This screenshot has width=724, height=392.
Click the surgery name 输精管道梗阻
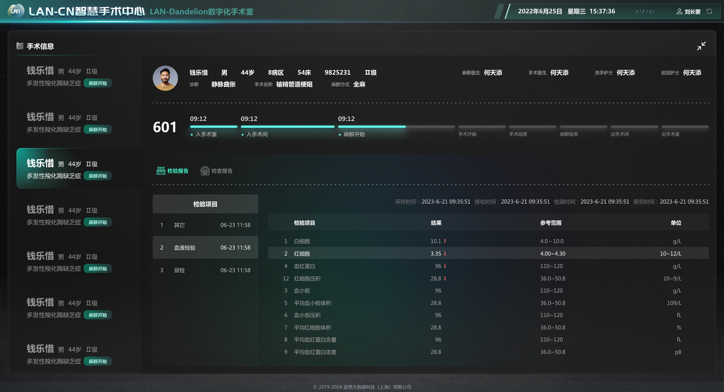click(294, 84)
